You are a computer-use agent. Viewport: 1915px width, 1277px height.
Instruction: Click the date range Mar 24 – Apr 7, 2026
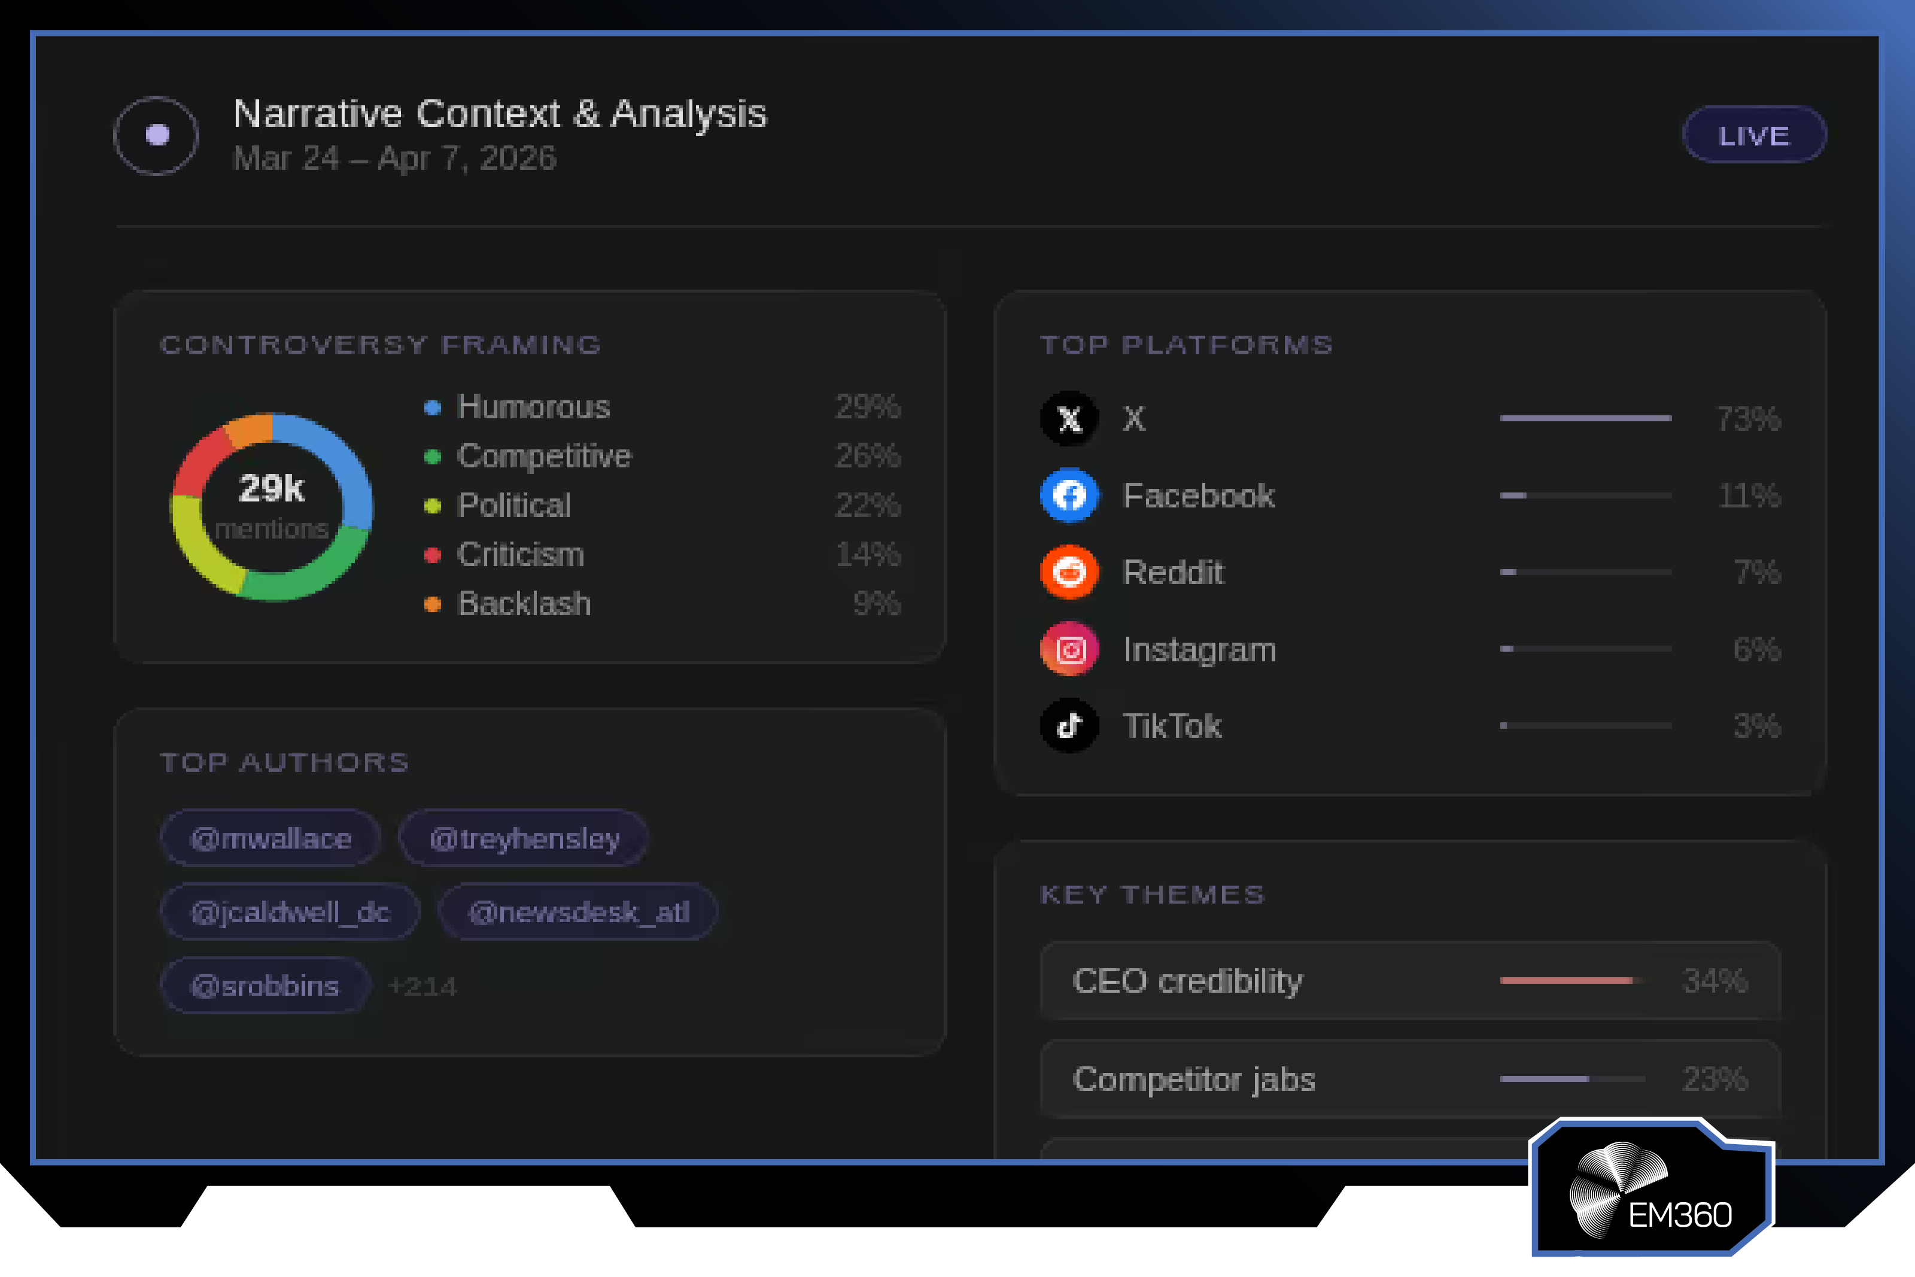tap(394, 158)
